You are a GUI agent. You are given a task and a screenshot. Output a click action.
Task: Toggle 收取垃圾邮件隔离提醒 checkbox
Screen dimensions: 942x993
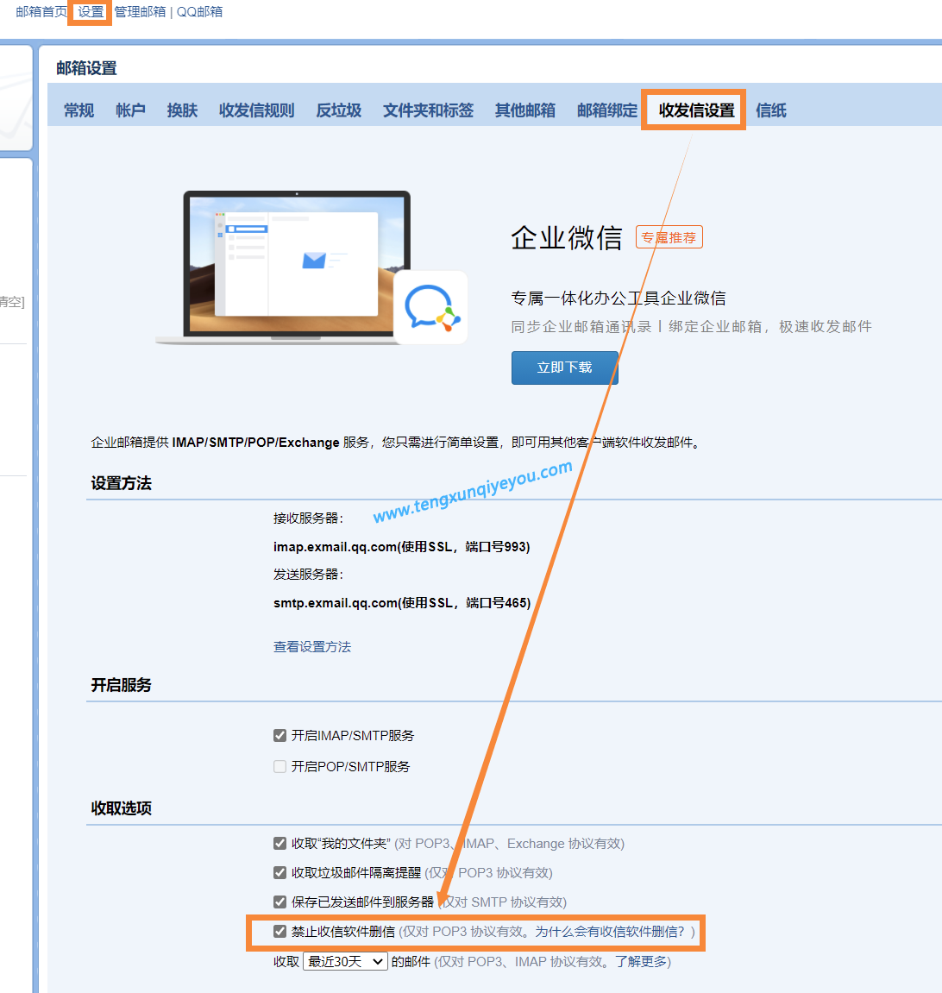pos(279,873)
